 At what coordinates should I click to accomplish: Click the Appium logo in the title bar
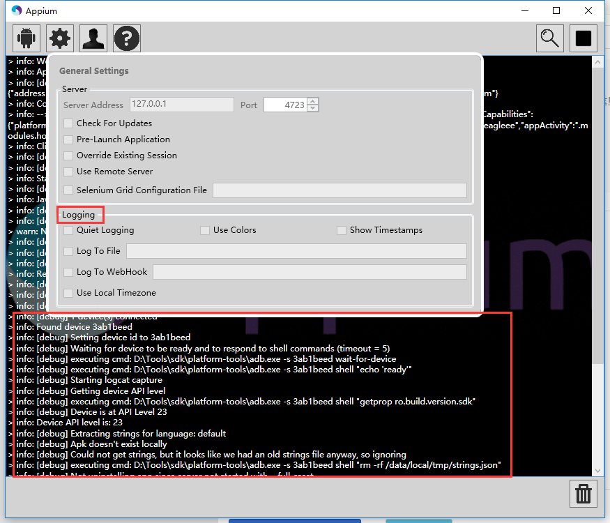pyautogui.click(x=17, y=10)
